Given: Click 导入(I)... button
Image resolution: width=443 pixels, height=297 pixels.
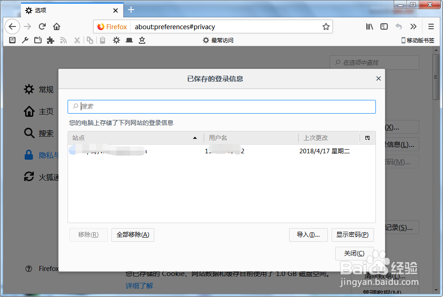Looking at the screenshot, I should click(x=308, y=234).
